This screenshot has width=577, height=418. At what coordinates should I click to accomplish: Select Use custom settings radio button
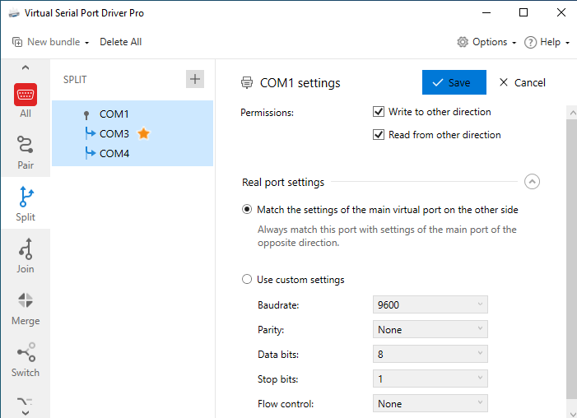click(x=247, y=279)
